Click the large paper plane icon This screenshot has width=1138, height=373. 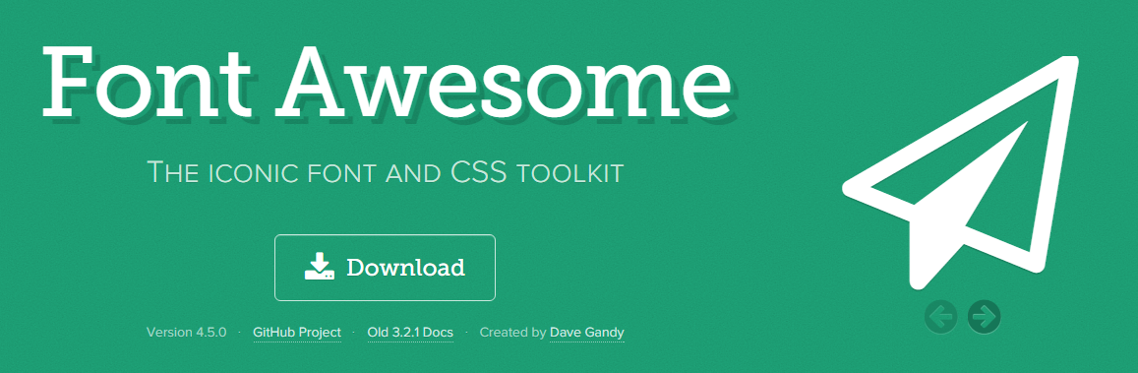960,172
